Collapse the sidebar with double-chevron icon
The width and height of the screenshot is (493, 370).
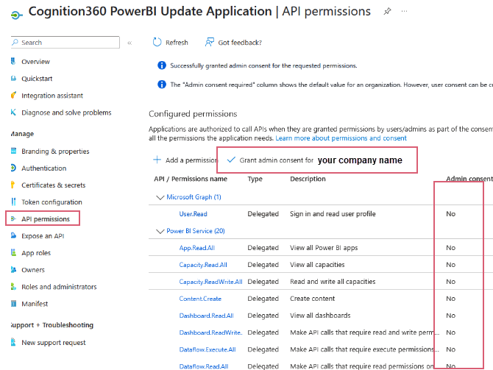(x=130, y=43)
